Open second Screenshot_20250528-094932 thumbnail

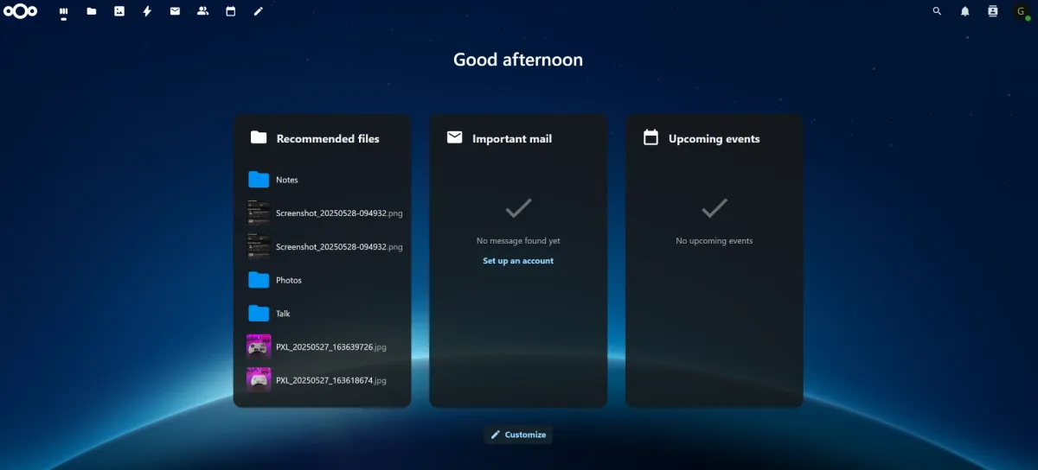click(259, 246)
